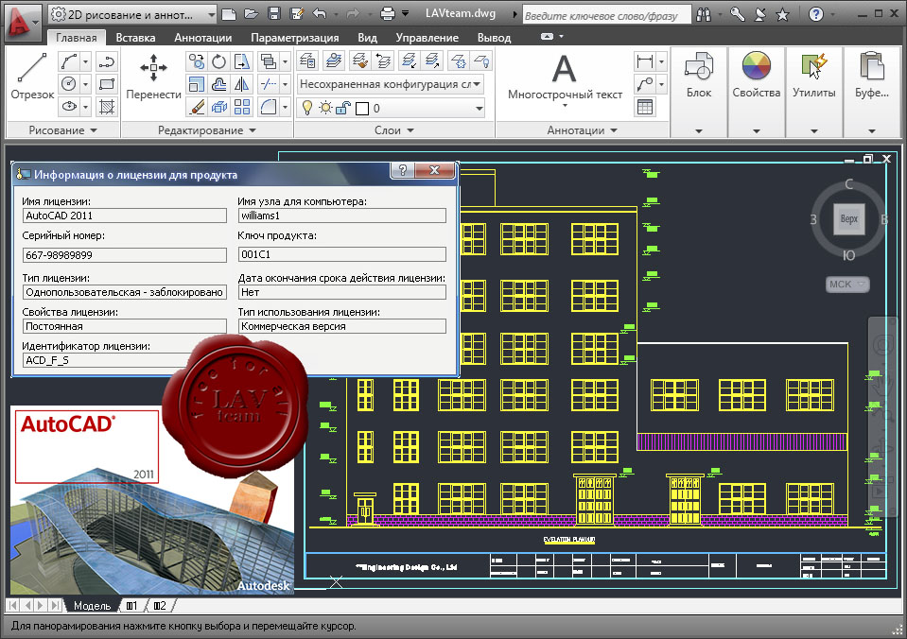Create a new drawing from quick access toolbar

229,14
